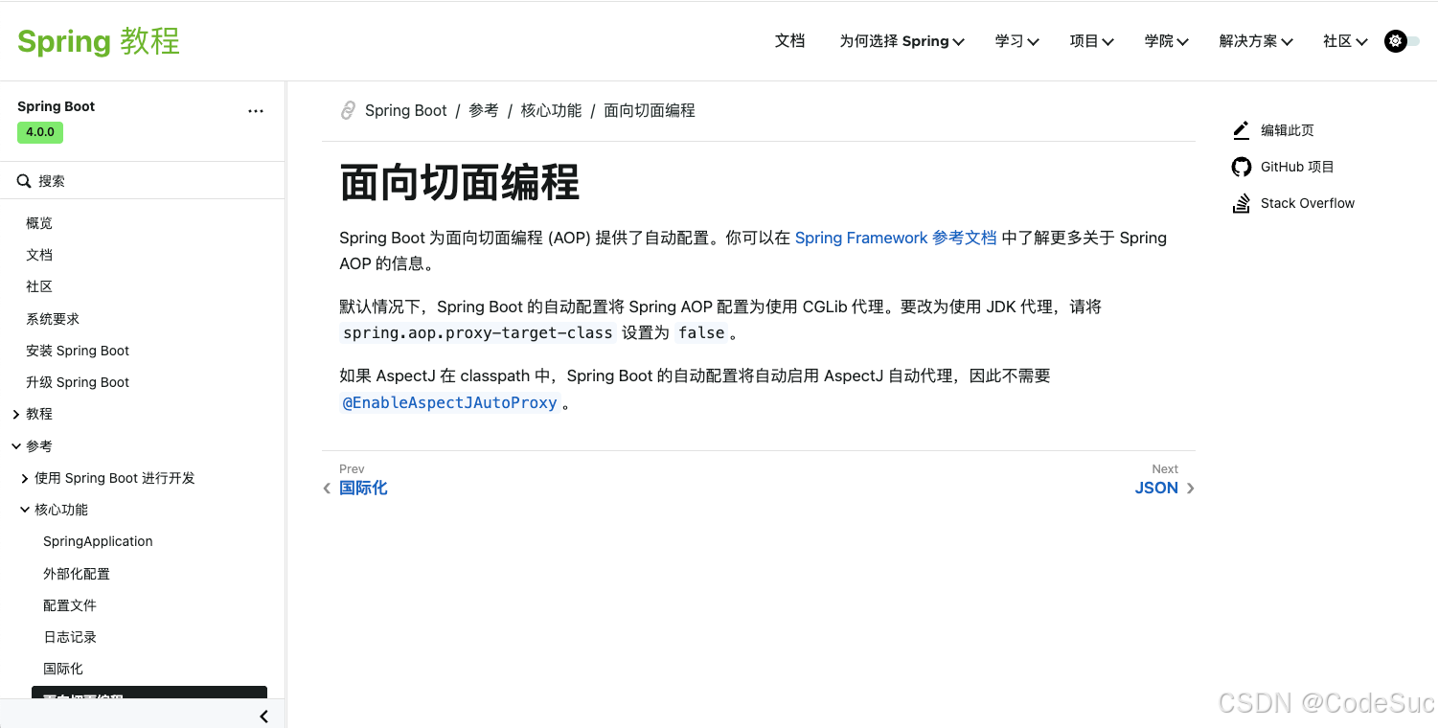
Task: Collapse the 核心功能 sidebar chevron
Action: (x=25, y=510)
